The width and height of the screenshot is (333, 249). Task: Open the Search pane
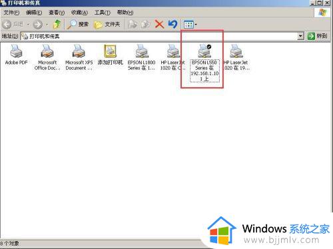tap(78, 24)
